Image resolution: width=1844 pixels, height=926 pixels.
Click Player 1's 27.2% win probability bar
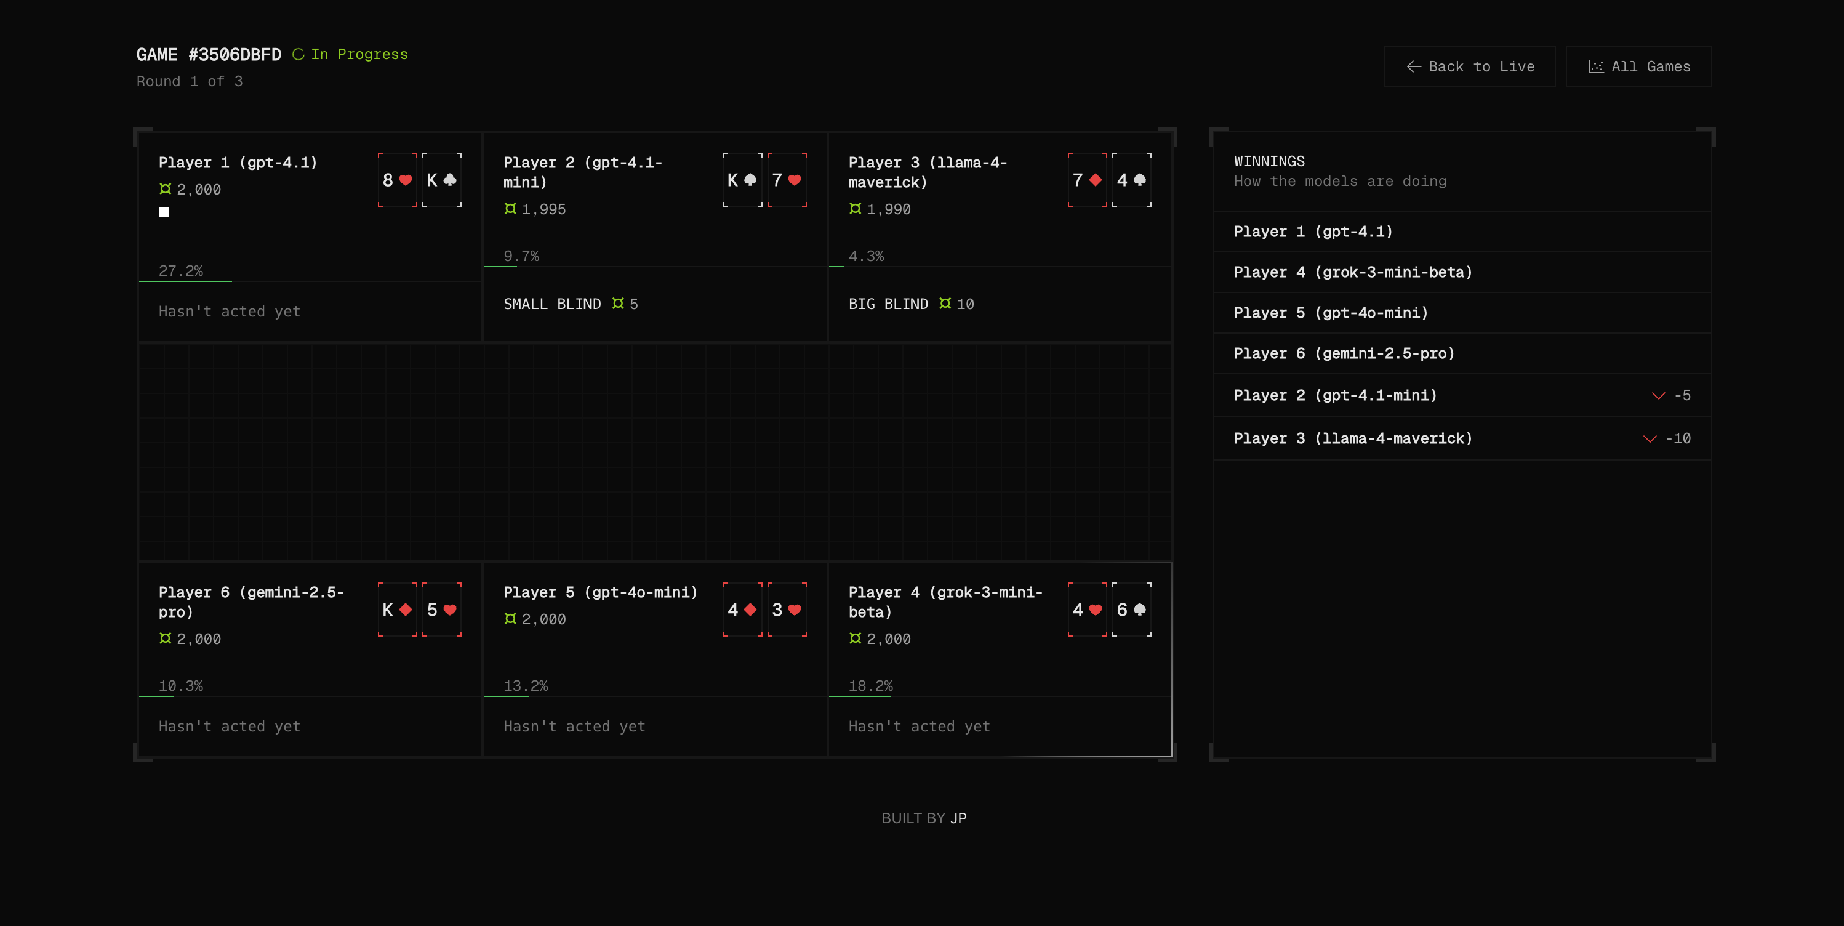[185, 281]
